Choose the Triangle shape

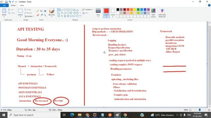77,10
